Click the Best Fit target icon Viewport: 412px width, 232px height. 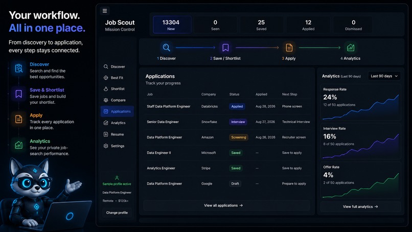tap(106, 78)
